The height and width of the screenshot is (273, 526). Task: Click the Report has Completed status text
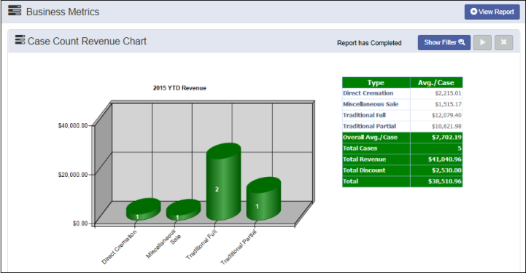(x=369, y=43)
